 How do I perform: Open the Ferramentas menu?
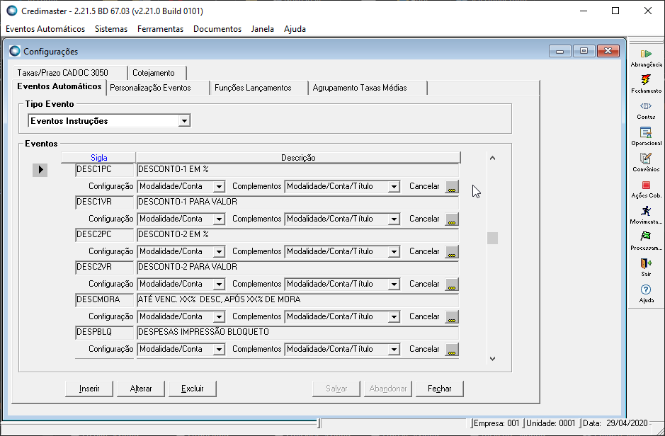(x=160, y=29)
